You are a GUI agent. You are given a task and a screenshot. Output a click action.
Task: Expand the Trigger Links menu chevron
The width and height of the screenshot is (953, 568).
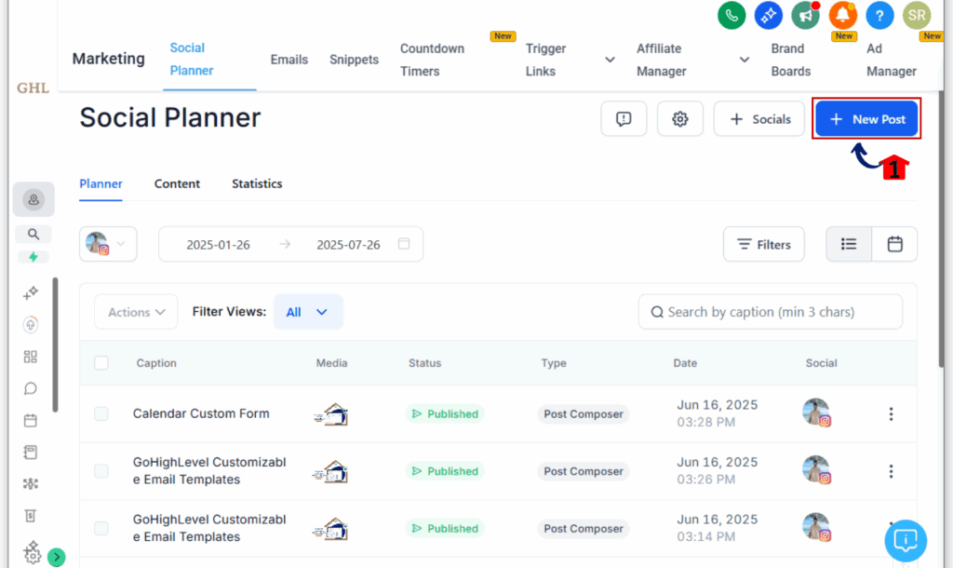click(x=610, y=60)
